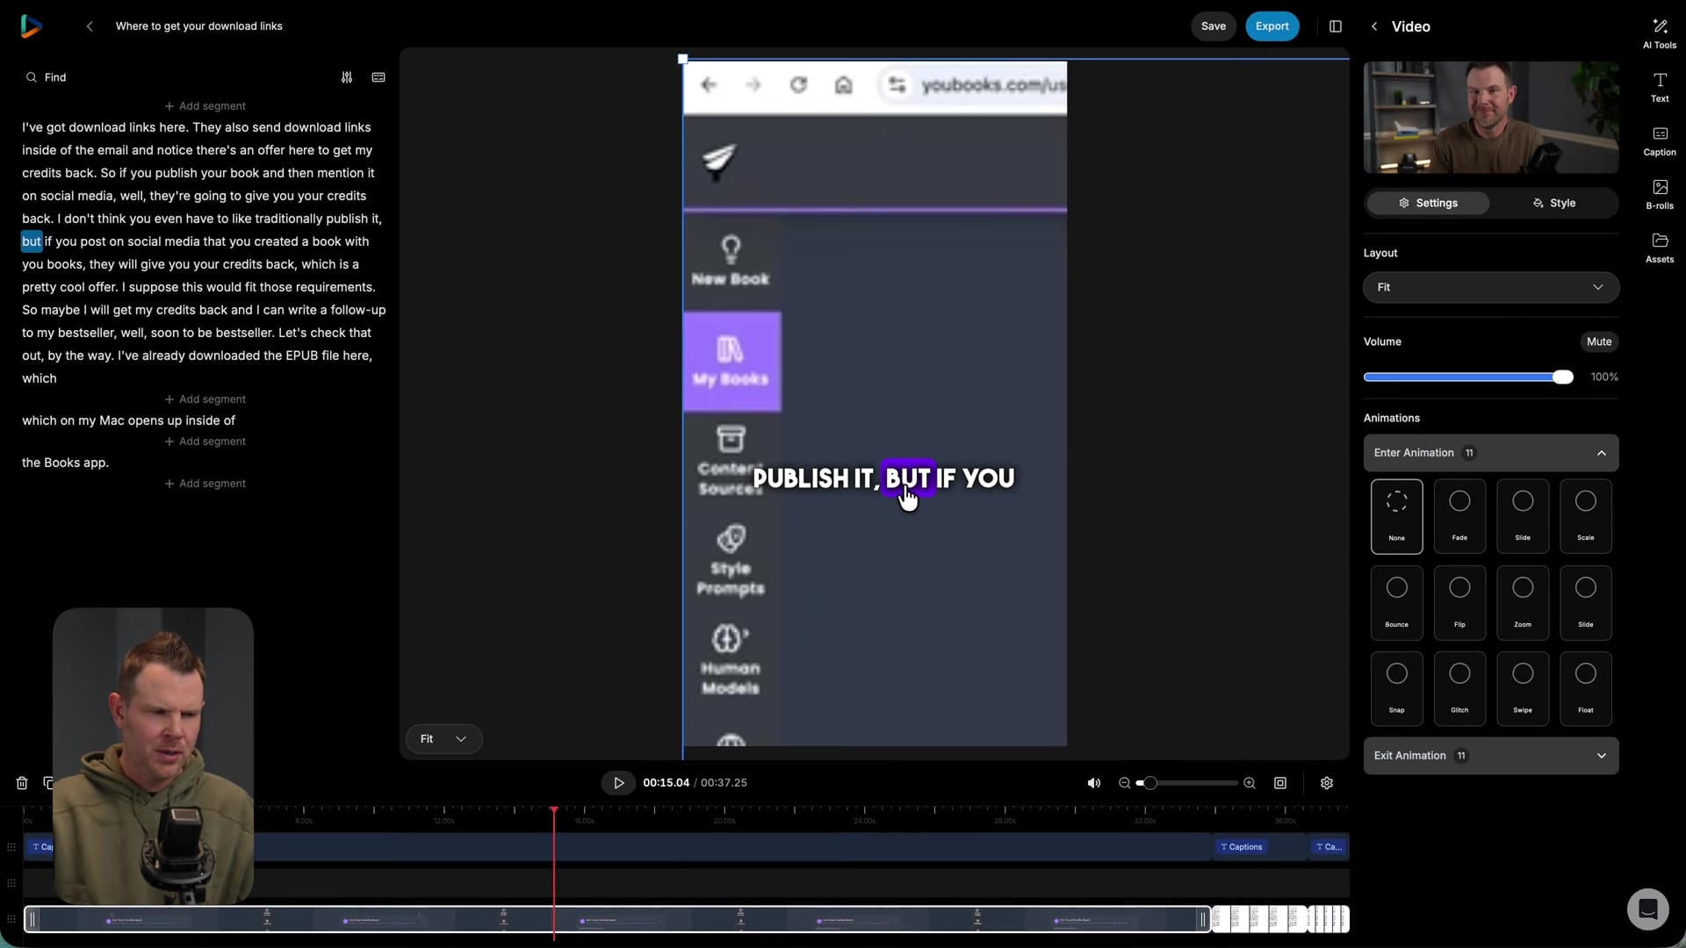
Task: Zoom out the timeline
Action: (1124, 783)
